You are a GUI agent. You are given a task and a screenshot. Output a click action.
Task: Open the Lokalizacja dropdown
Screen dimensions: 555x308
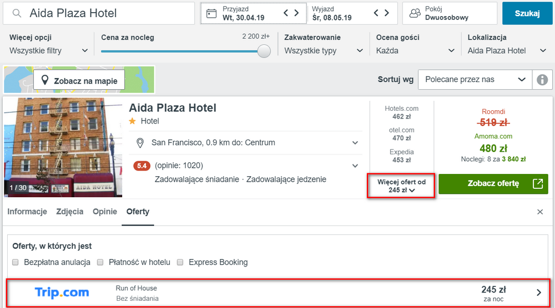point(507,50)
